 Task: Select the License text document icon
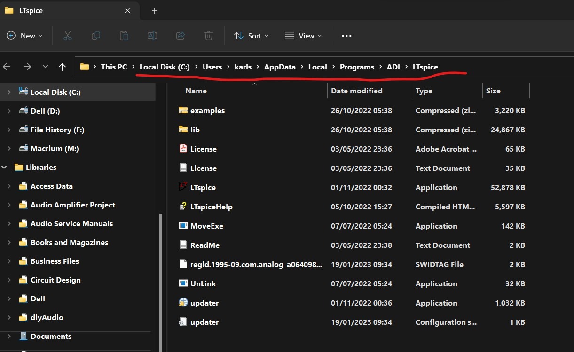click(x=183, y=168)
